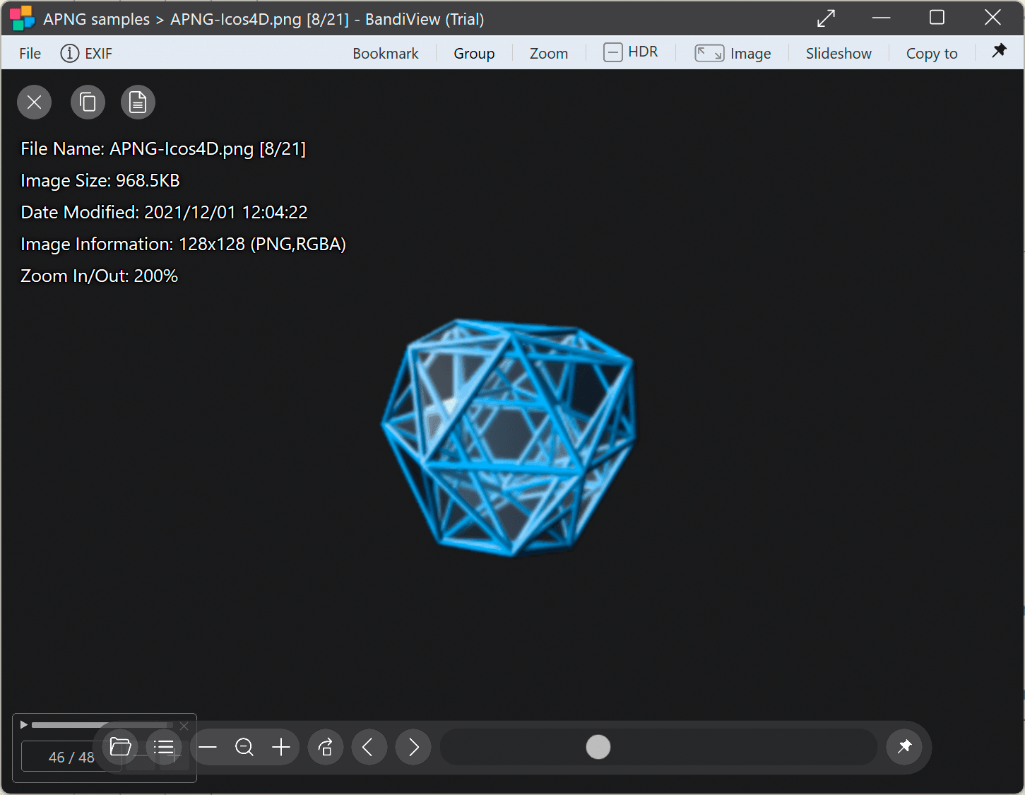Screen dimensions: 1025x795
Task: Open the File menu
Action: click(x=30, y=54)
